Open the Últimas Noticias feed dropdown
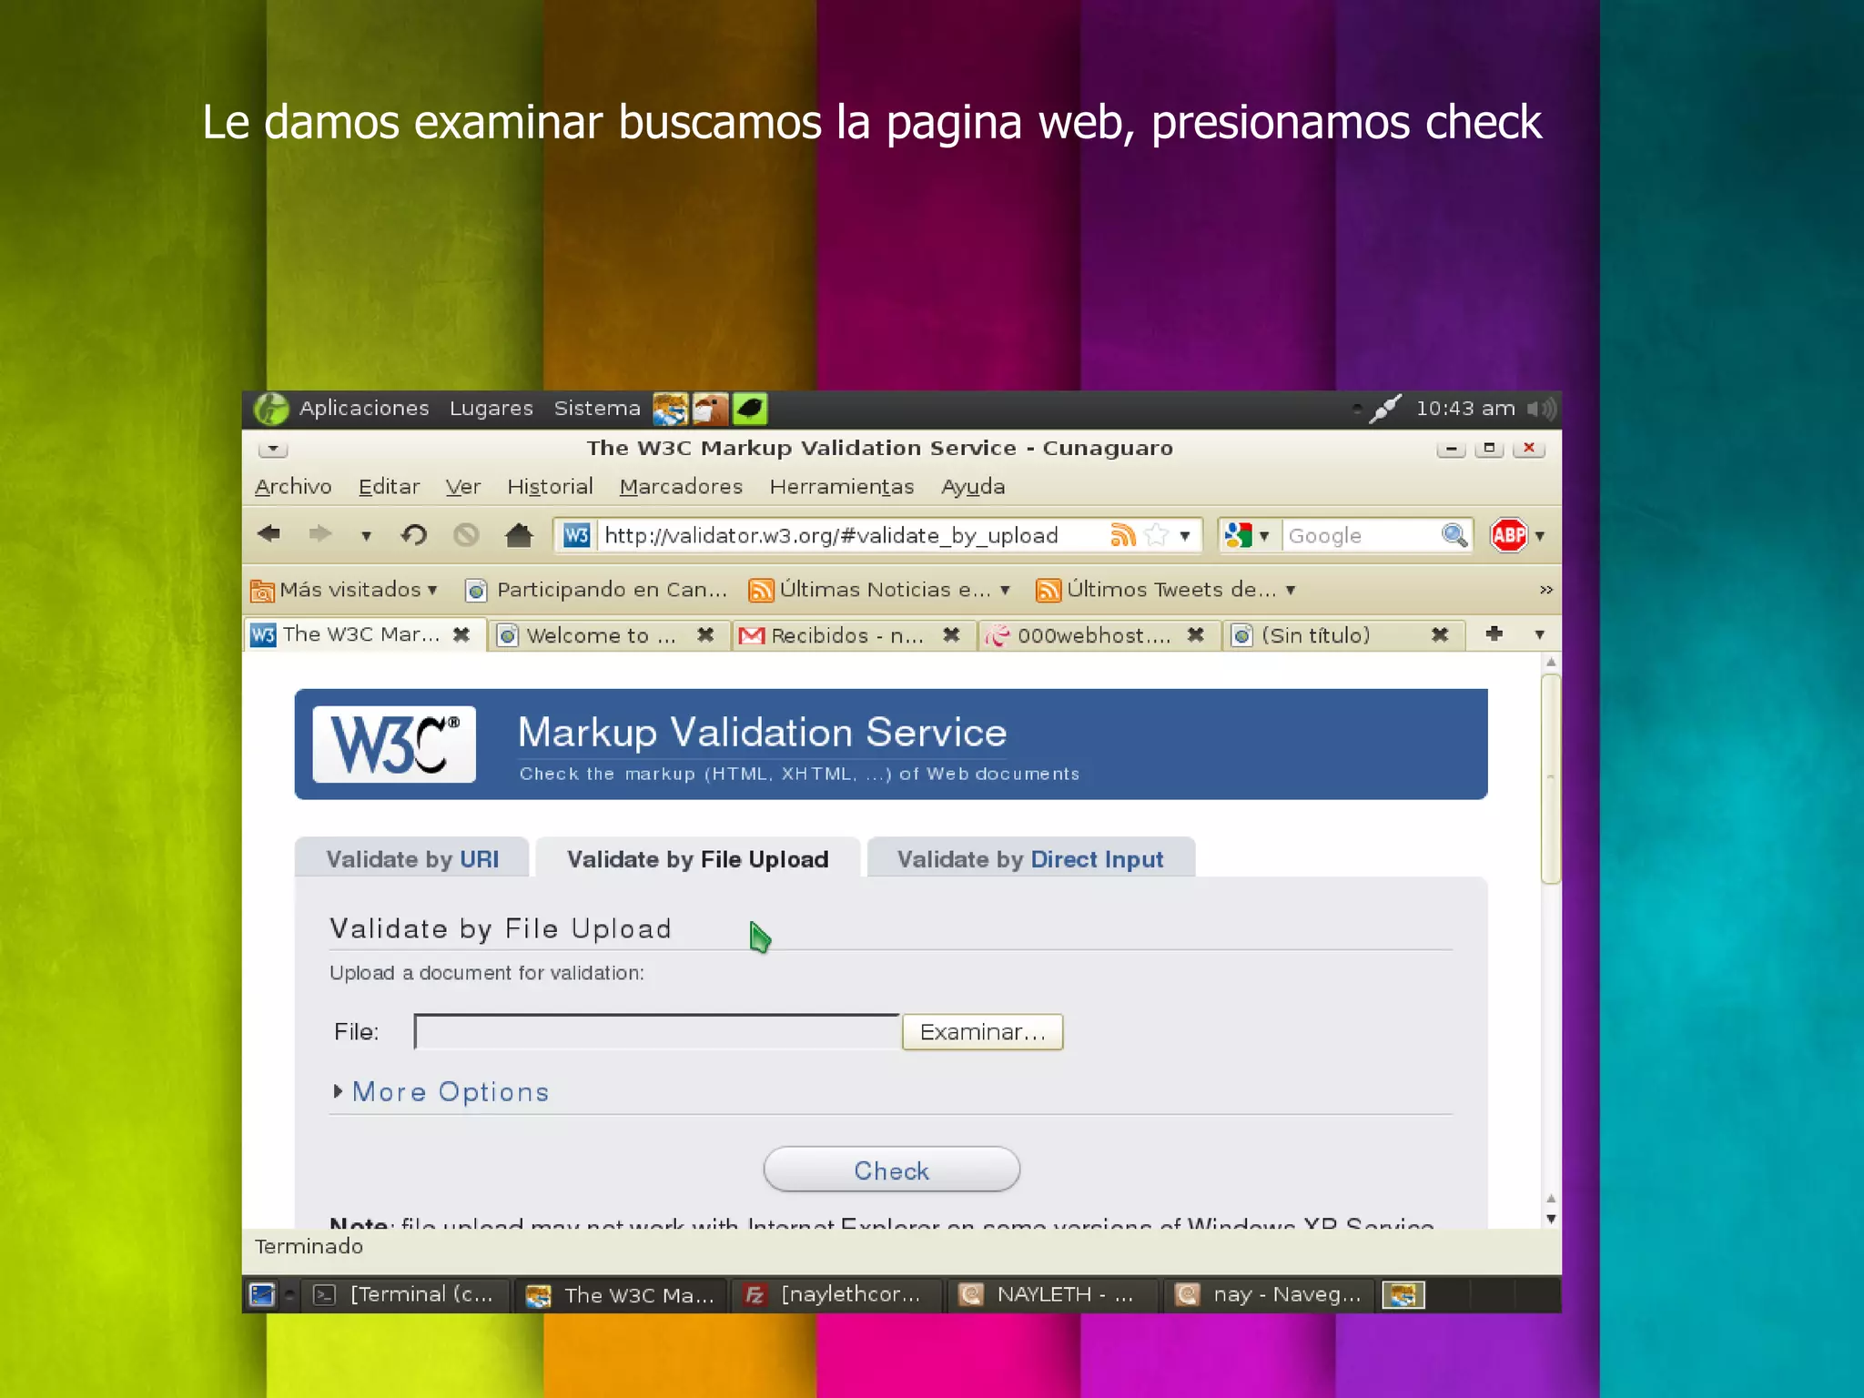Screen dimensions: 1864x1398 (x=880, y=590)
